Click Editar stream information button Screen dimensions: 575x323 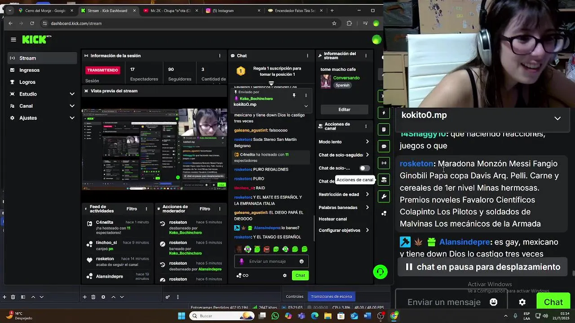[344, 109]
